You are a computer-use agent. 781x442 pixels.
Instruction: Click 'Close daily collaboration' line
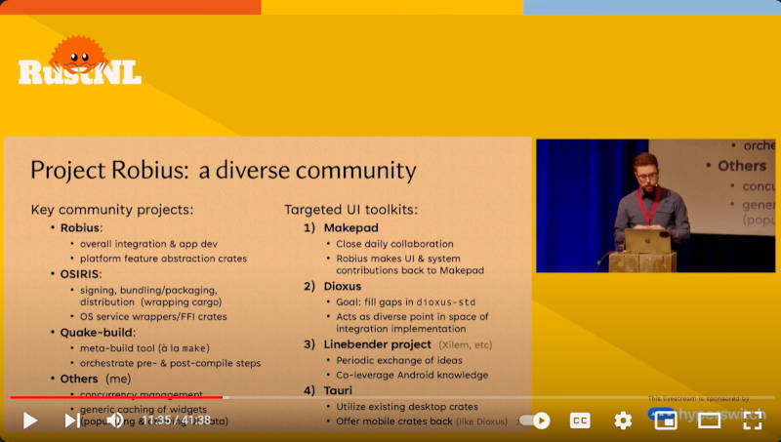394,244
